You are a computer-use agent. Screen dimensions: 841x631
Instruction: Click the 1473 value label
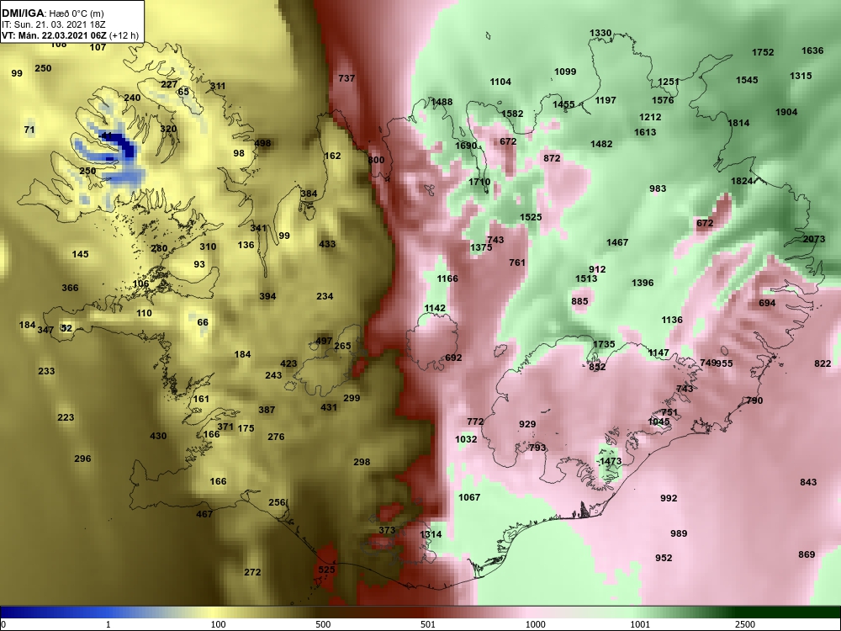[611, 461]
